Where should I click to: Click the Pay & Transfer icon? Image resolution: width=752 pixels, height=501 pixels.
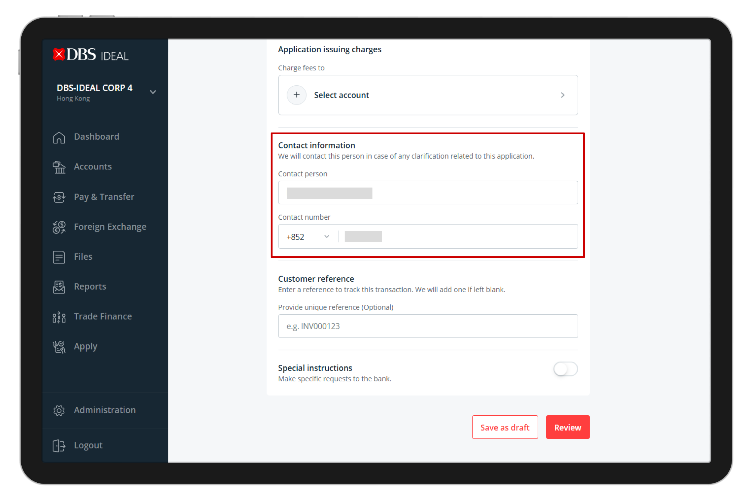pyautogui.click(x=59, y=197)
